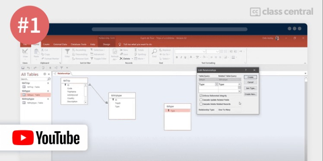Image resolution: width=323 pixels, height=161 pixels.
Task: Uncheck Enforce Referential Integrity
Action: click(x=201, y=96)
